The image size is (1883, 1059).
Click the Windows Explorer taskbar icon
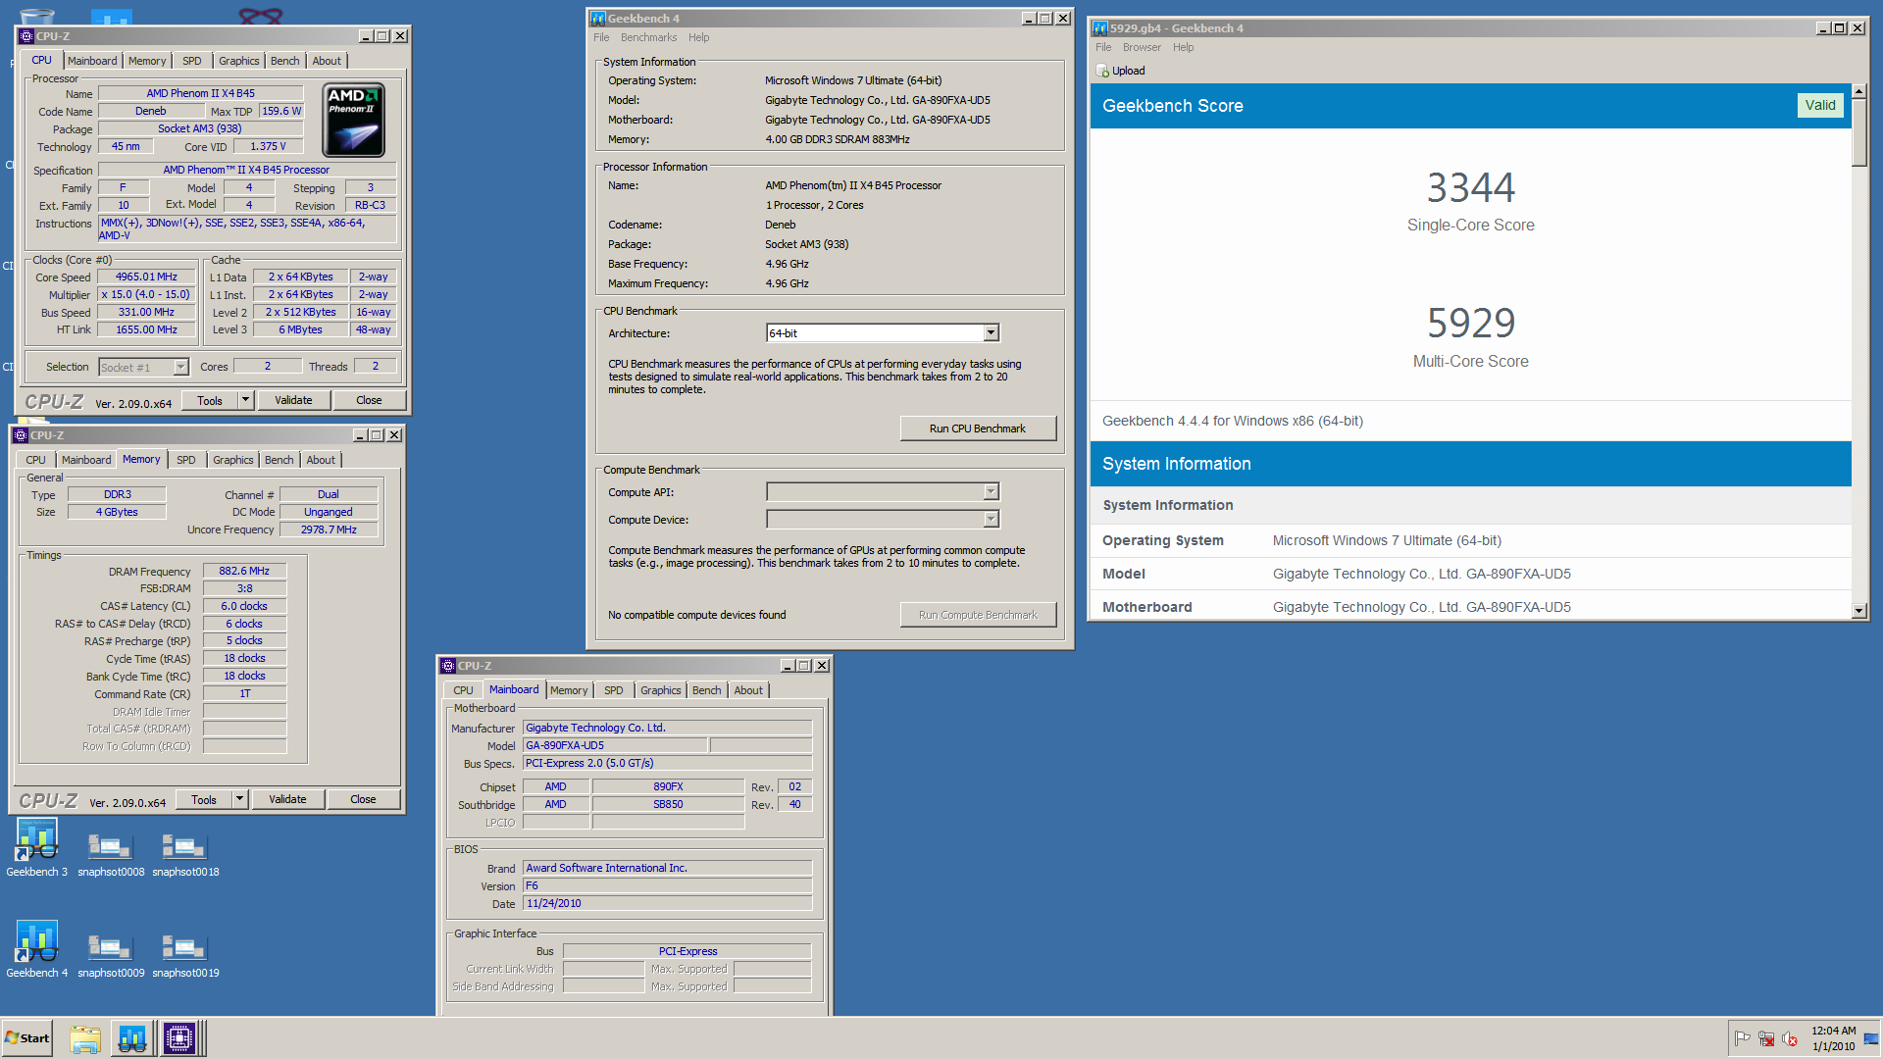pos(85,1038)
